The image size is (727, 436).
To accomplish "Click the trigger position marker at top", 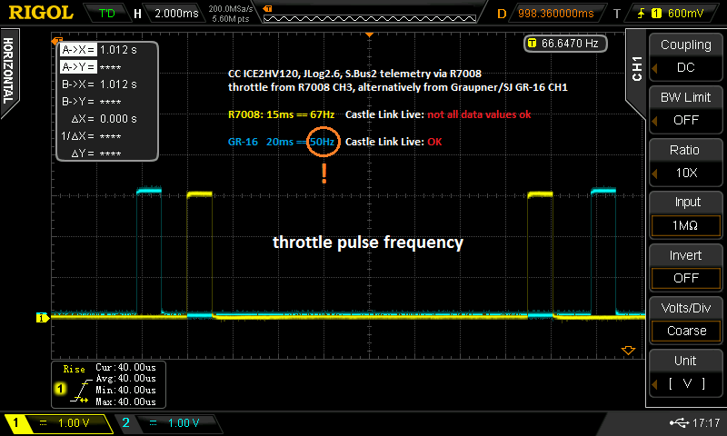I will [369, 34].
